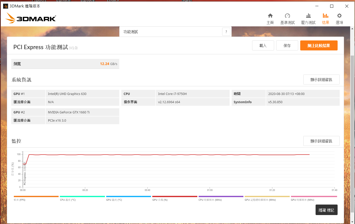Click SystemInfo v5.30.850 value
The height and width of the screenshot is (224, 355).
[275, 102]
